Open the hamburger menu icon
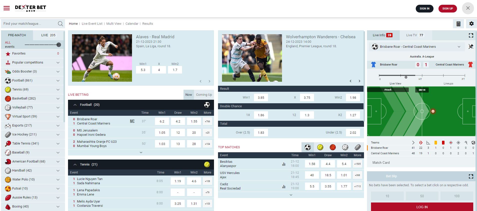This screenshot has height=211, width=477. (x=6, y=8)
